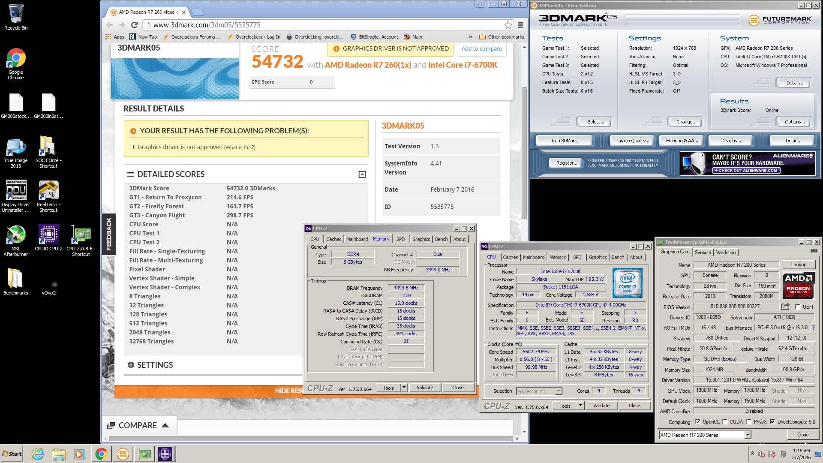The width and height of the screenshot is (823, 463).
Task: Click Image Quality button in 3DMark05
Action: (633, 141)
